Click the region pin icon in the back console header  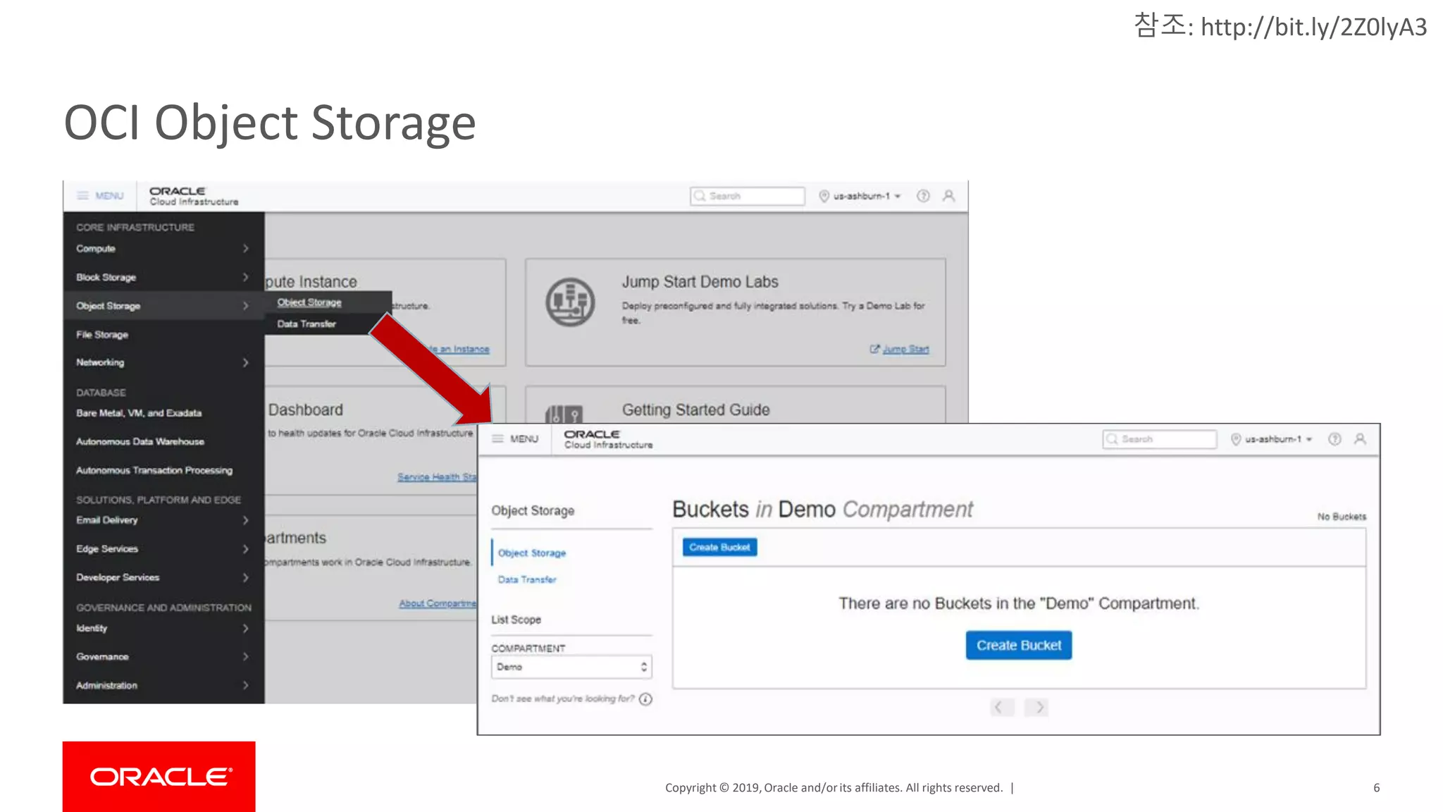[824, 196]
